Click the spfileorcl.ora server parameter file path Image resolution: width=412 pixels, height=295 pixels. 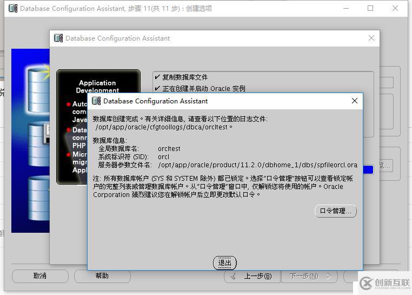(x=257, y=165)
